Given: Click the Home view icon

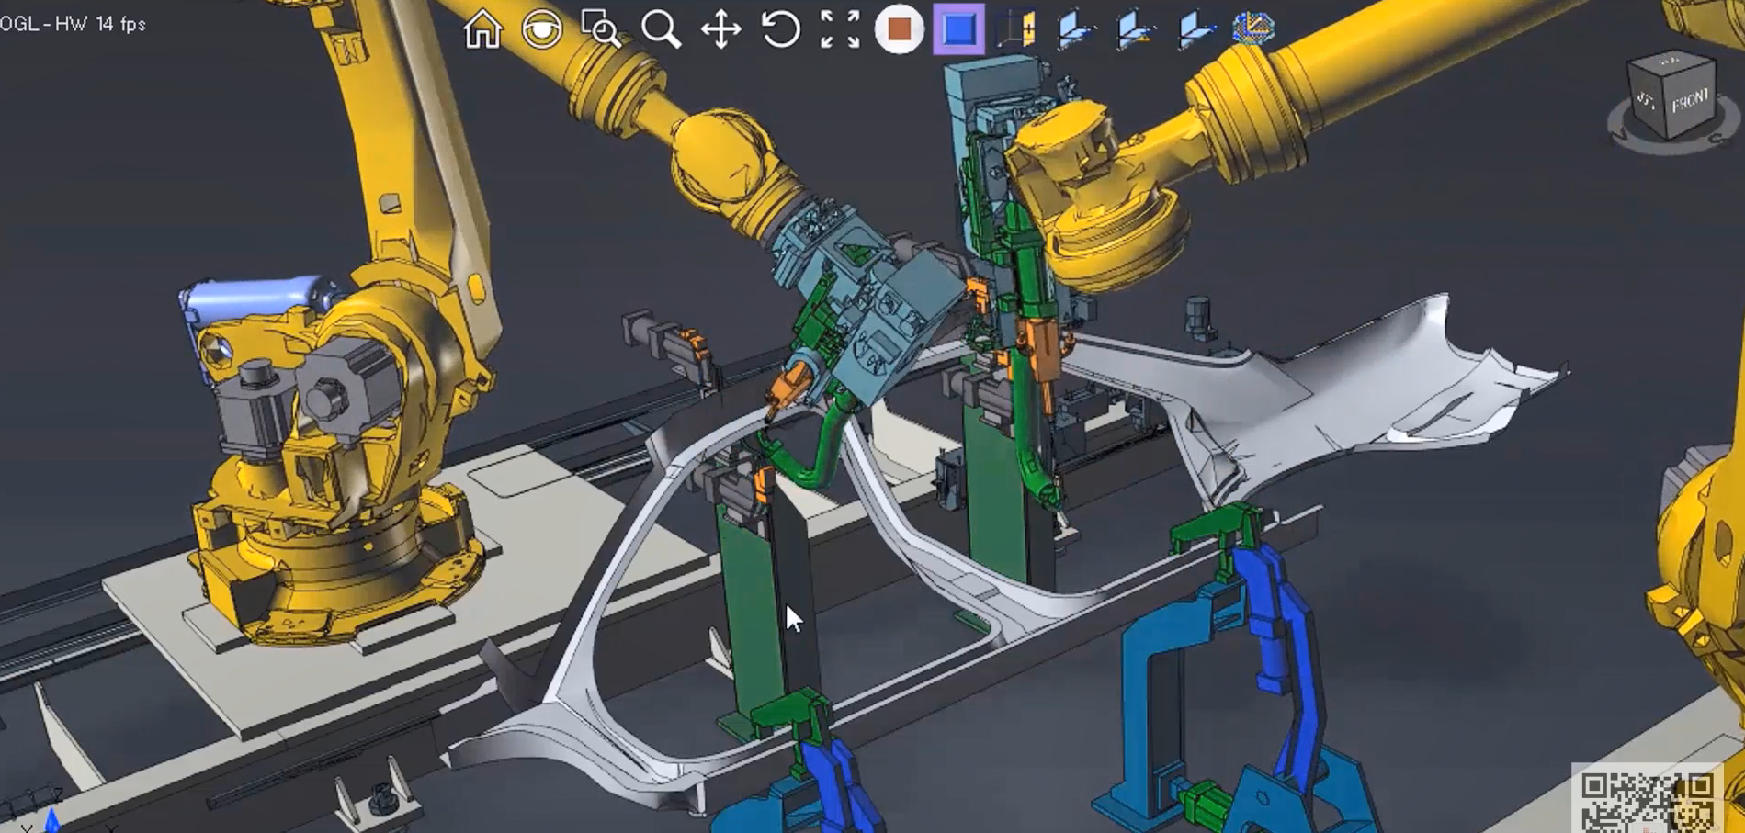Looking at the screenshot, I should click(x=482, y=29).
